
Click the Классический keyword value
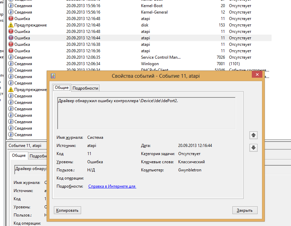(x=192, y=162)
